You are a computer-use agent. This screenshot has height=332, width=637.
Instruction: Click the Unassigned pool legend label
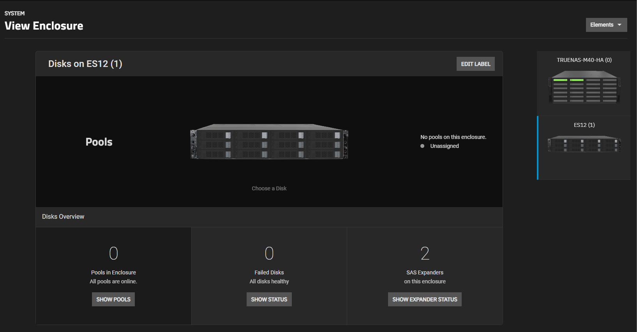pyautogui.click(x=445, y=146)
